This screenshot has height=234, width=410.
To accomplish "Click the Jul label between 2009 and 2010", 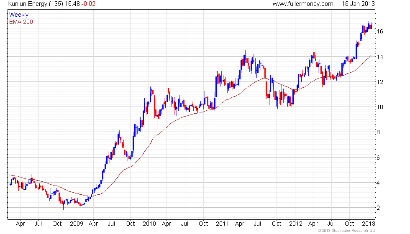I will click(x=112, y=224).
